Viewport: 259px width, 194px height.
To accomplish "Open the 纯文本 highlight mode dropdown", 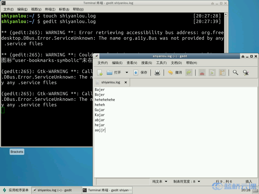I will coord(160,181).
